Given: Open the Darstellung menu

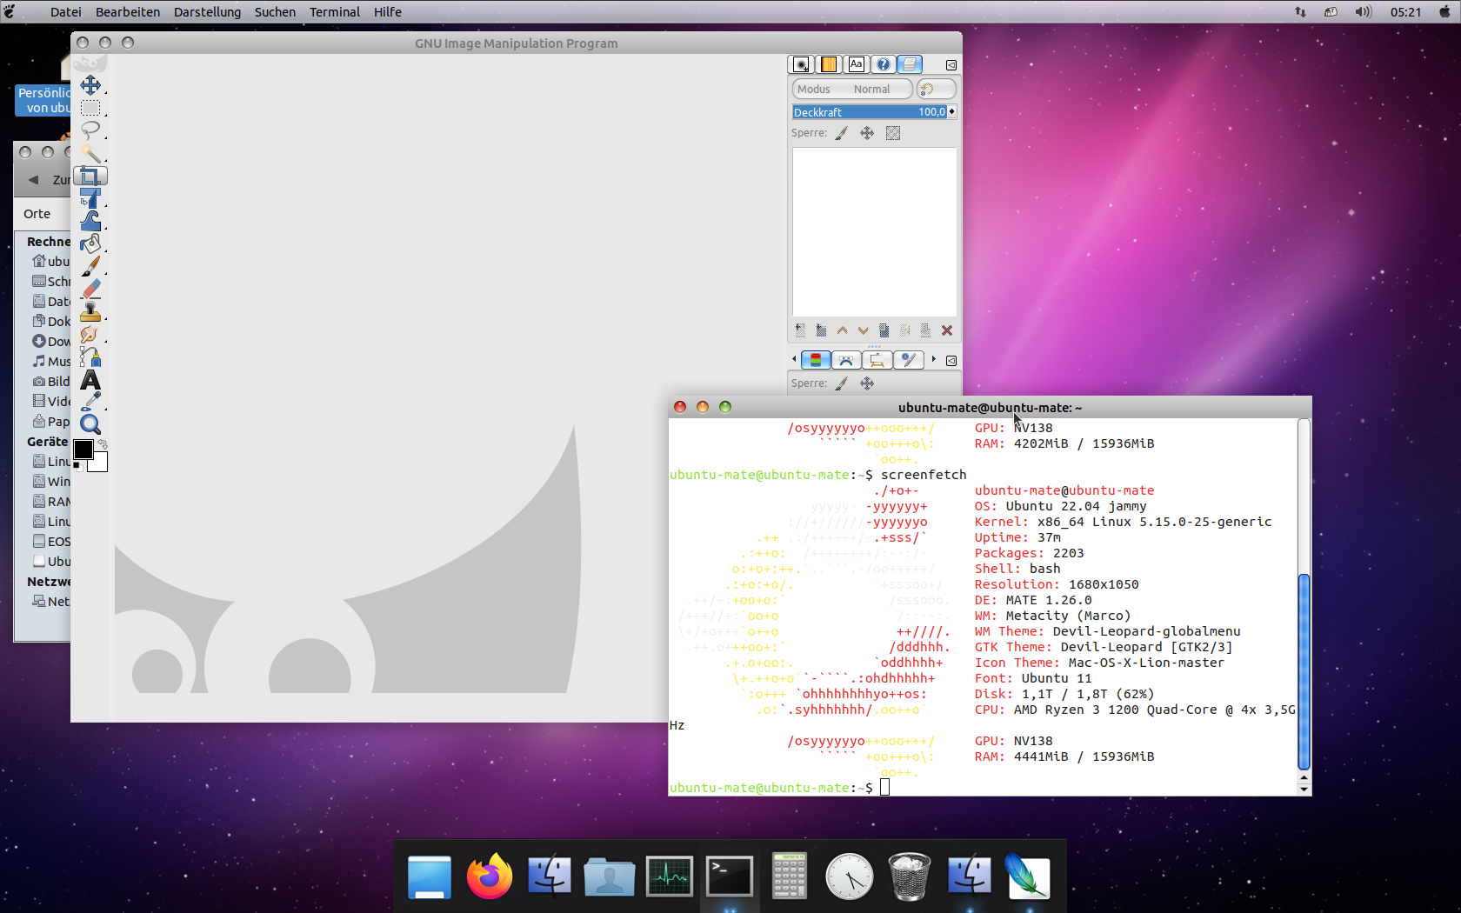Looking at the screenshot, I should point(207,12).
